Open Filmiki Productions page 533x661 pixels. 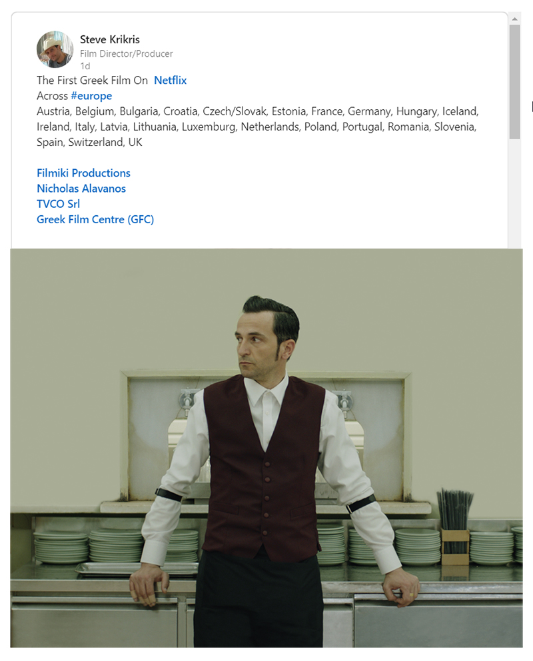83,173
